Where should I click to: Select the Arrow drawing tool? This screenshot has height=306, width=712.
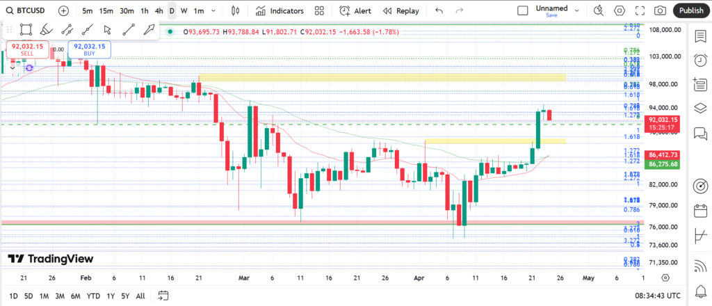pyautogui.click(x=149, y=30)
